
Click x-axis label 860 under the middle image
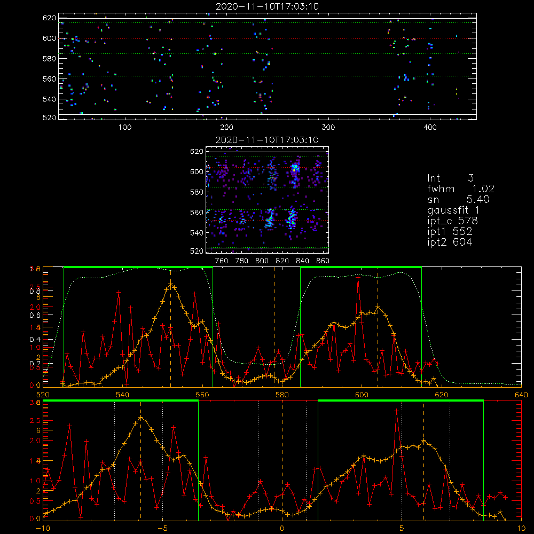pyautogui.click(x=323, y=261)
